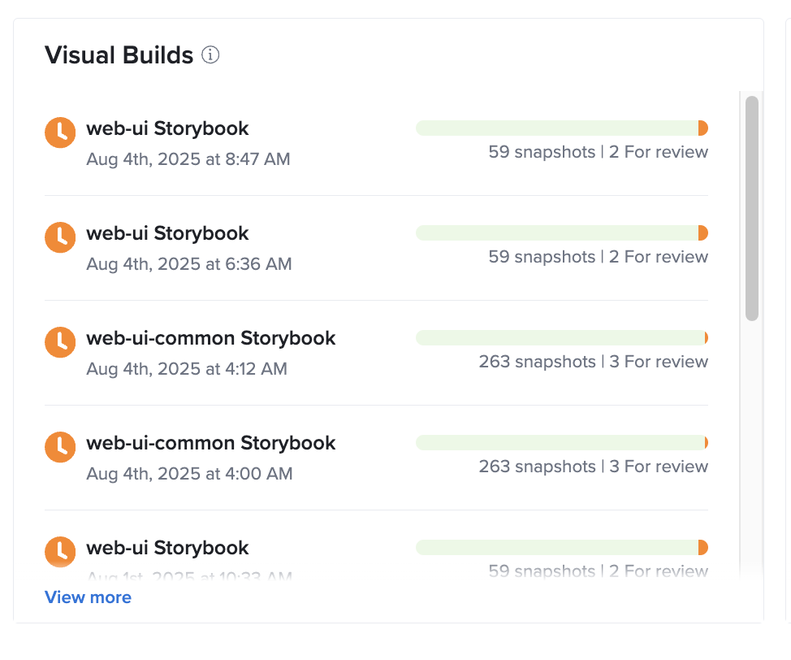This screenshot has height=660, width=791.
Task: Open the web-ui Storybook build from 8:47 AM
Action: [166, 128]
